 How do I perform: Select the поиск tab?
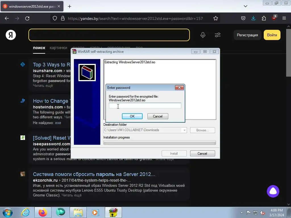39,48
